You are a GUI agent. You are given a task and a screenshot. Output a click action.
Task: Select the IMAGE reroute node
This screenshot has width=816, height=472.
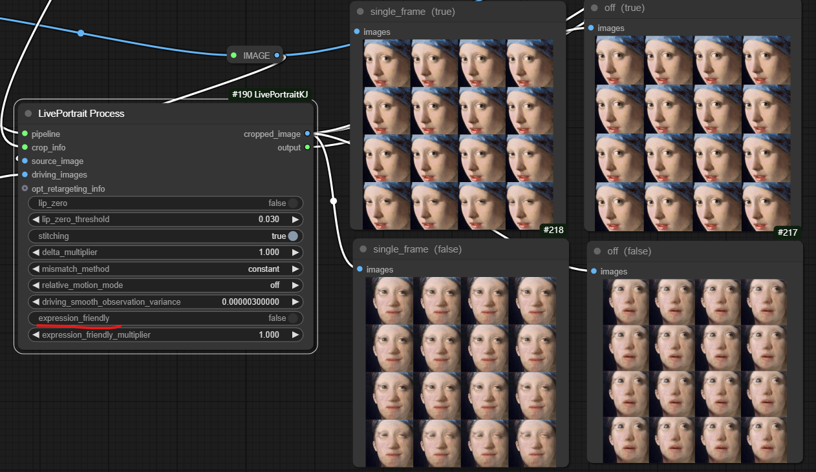click(256, 56)
